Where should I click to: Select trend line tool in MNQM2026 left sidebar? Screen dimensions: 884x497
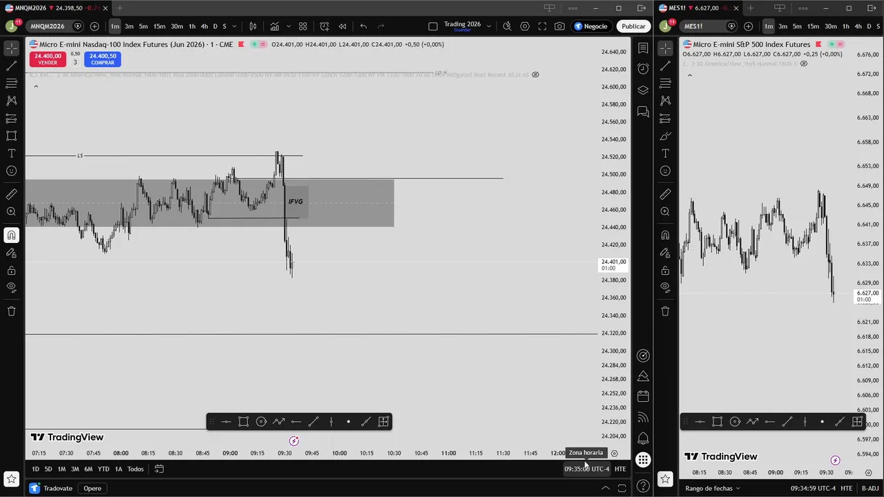pyautogui.click(x=11, y=66)
